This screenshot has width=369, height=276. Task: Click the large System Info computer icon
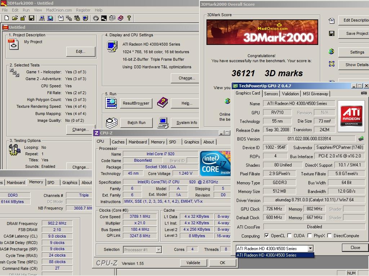(163, 123)
